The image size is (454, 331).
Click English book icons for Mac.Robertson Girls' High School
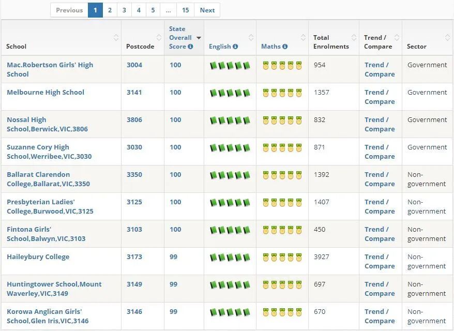[x=230, y=66]
